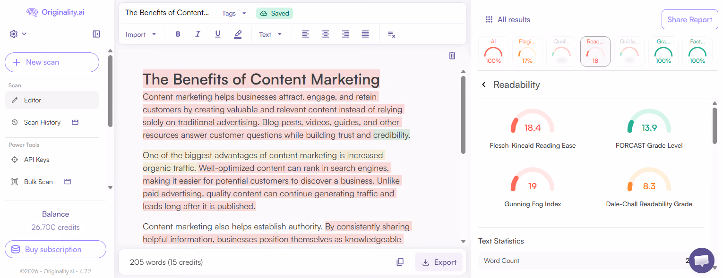Image resolution: width=723 pixels, height=278 pixels.
Task: Open the Text style dropdown
Action: pos(270,34)
